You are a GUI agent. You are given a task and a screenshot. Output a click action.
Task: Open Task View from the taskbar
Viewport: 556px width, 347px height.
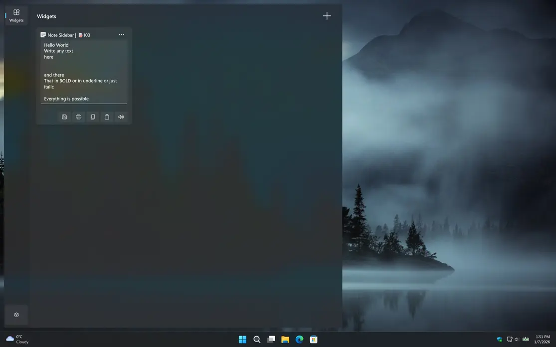click(x=271, y=339)
